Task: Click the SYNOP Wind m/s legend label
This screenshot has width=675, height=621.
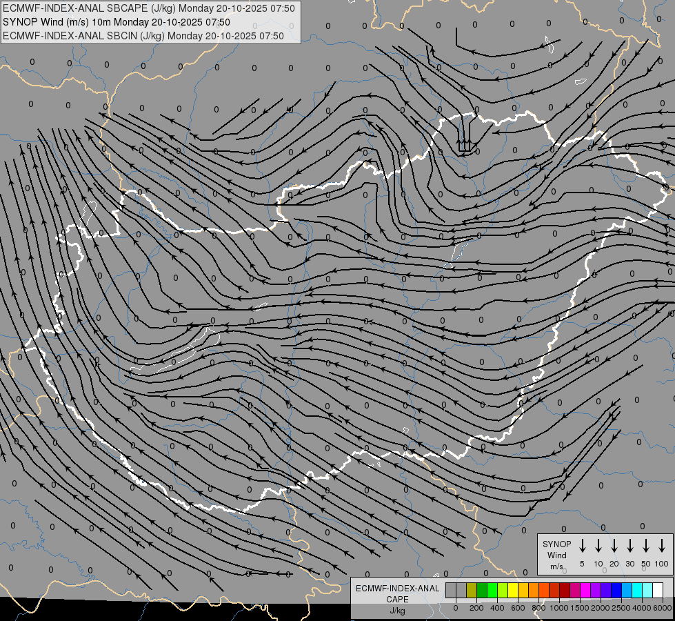Action: pyautogui.click(x=556, y=555)
